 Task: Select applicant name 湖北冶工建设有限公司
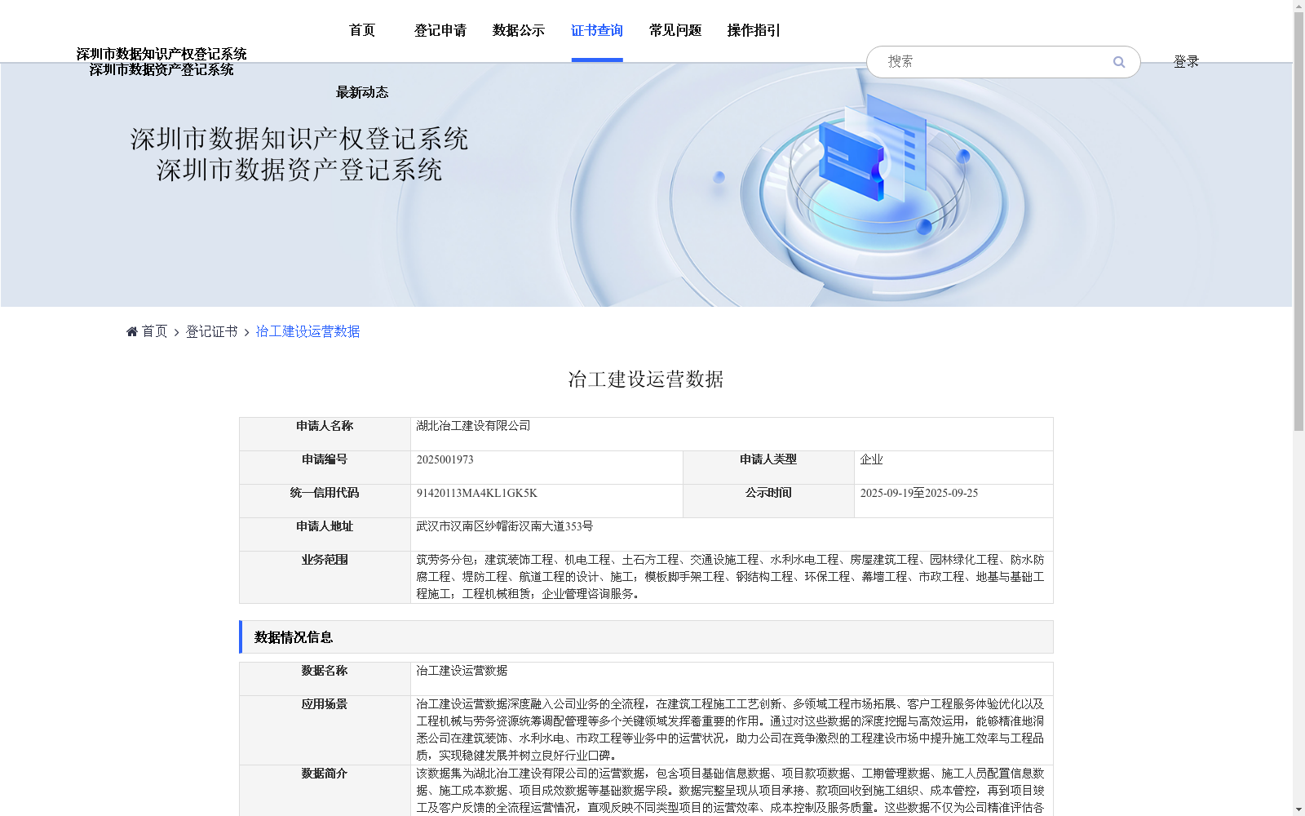pyautogui.click(x=473, y=426)
